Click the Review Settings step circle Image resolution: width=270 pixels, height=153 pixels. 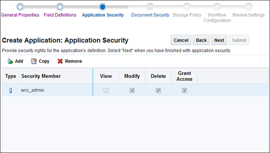click(248, 7)
